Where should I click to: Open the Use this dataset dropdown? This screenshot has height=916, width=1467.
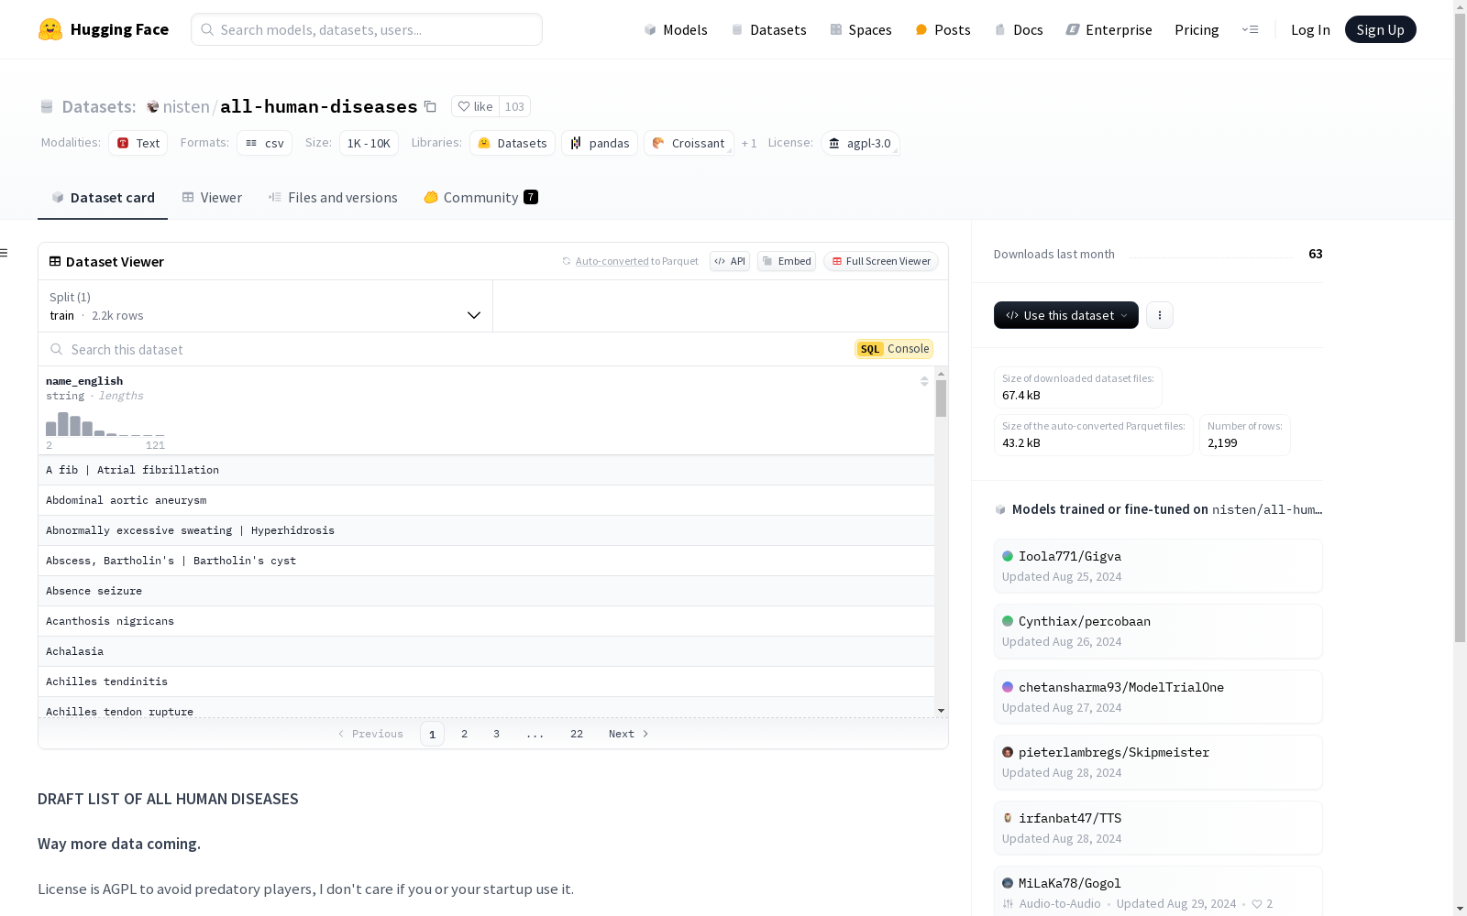tap(1066, 315)
